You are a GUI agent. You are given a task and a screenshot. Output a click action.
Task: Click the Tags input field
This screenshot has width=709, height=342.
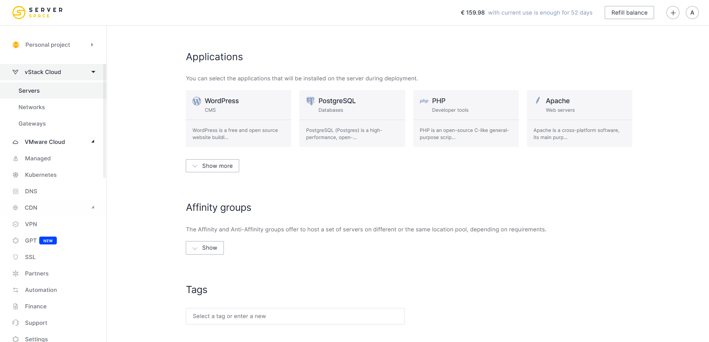(x=295, y=316)
